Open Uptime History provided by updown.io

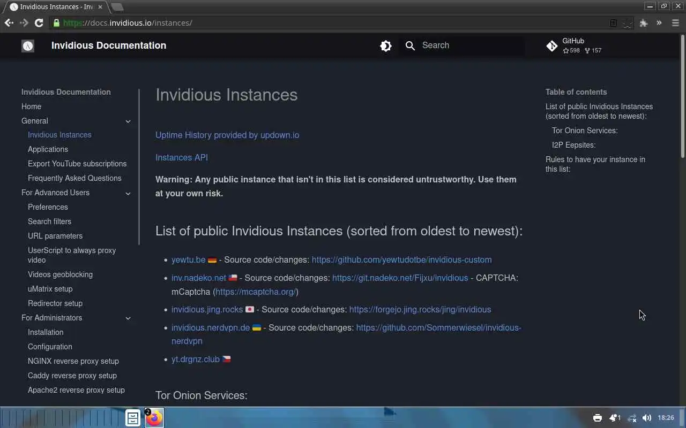(227, 135)
